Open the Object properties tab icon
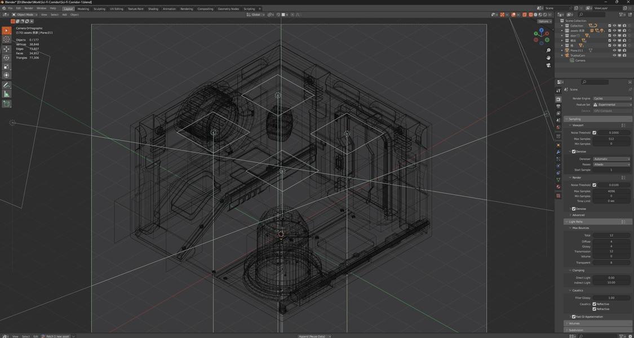Screen dimensions: 634x338 tap(558, 145)
